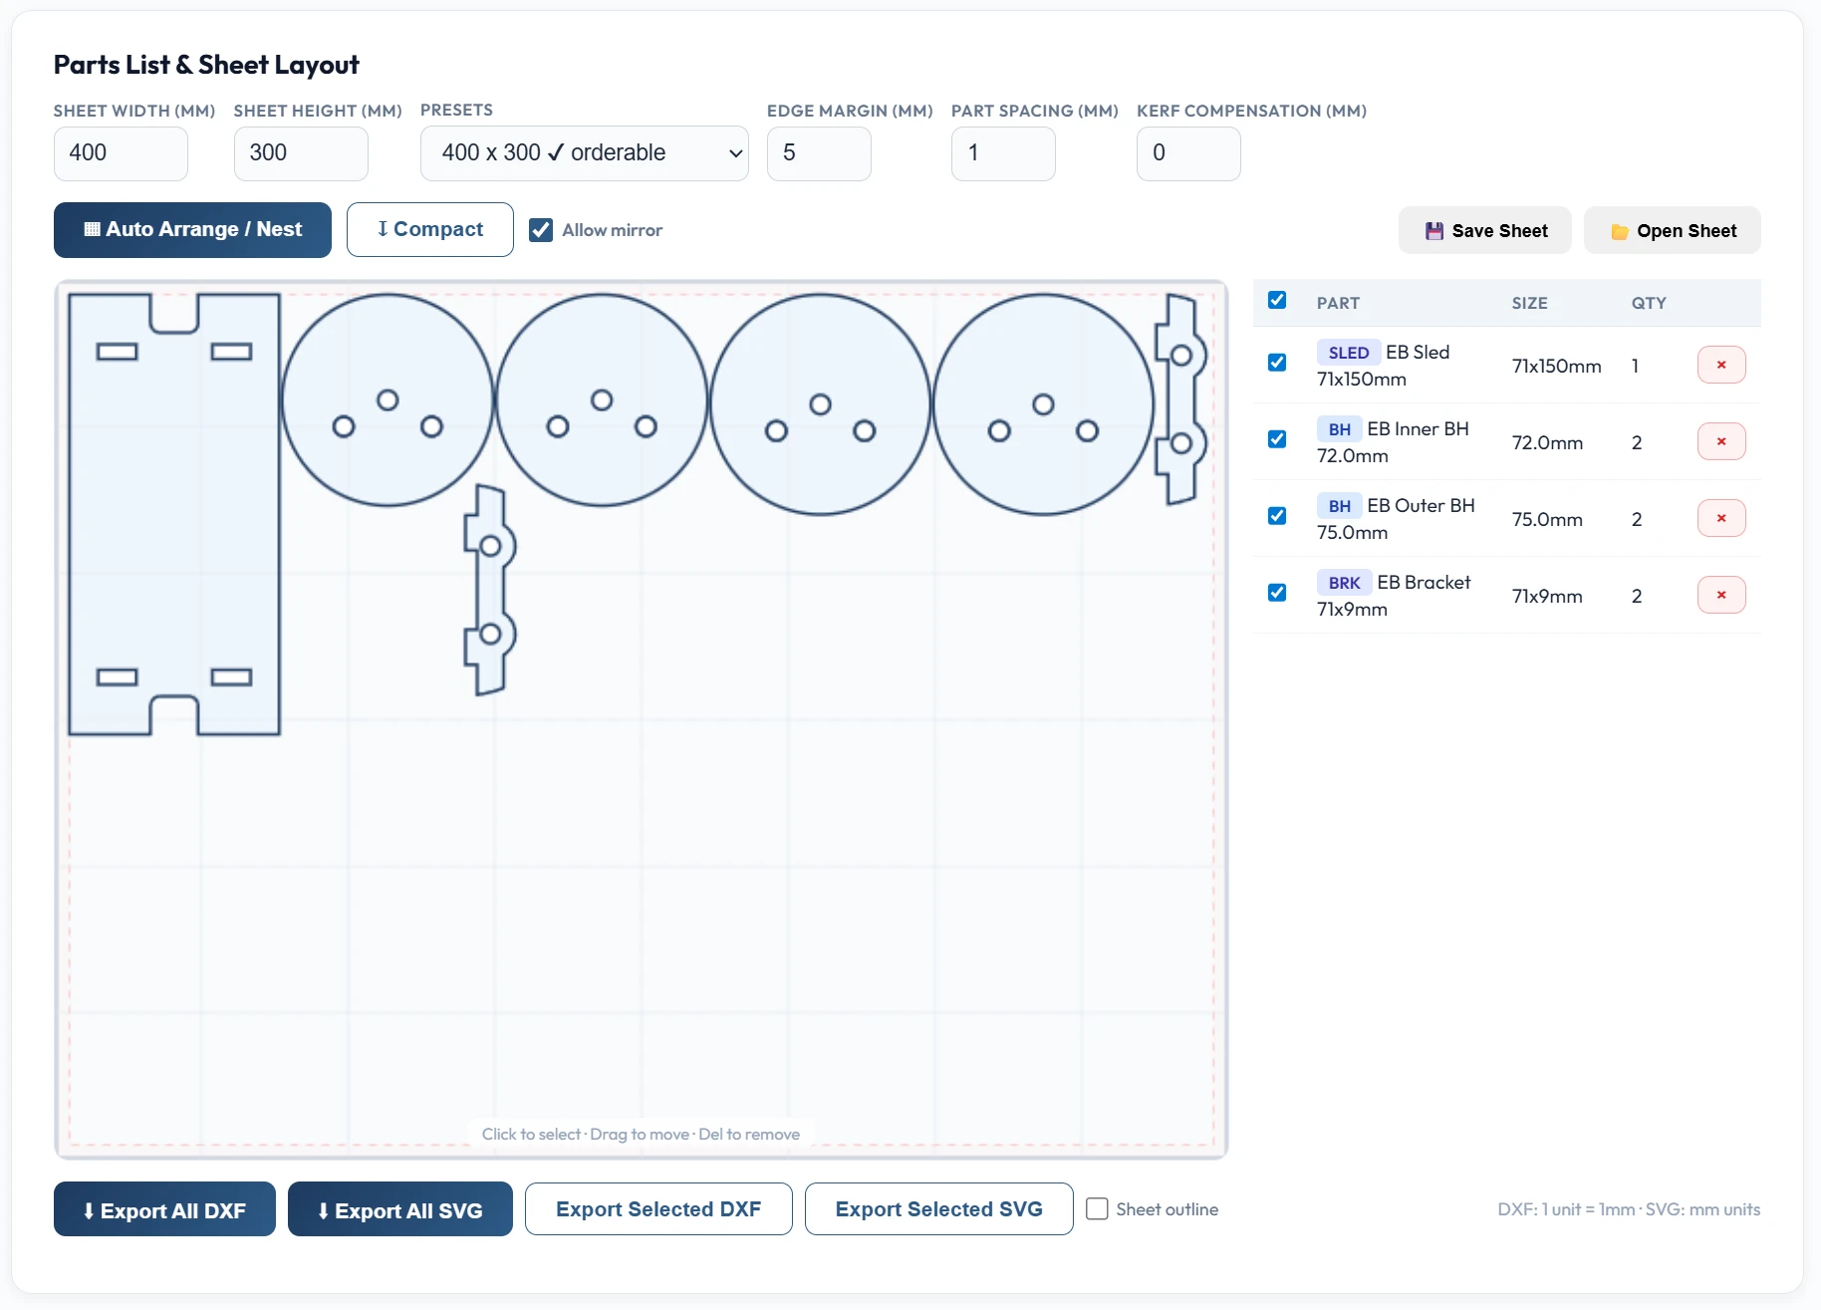Toggle the Allow mirror checkbox

tap(541, 230)
